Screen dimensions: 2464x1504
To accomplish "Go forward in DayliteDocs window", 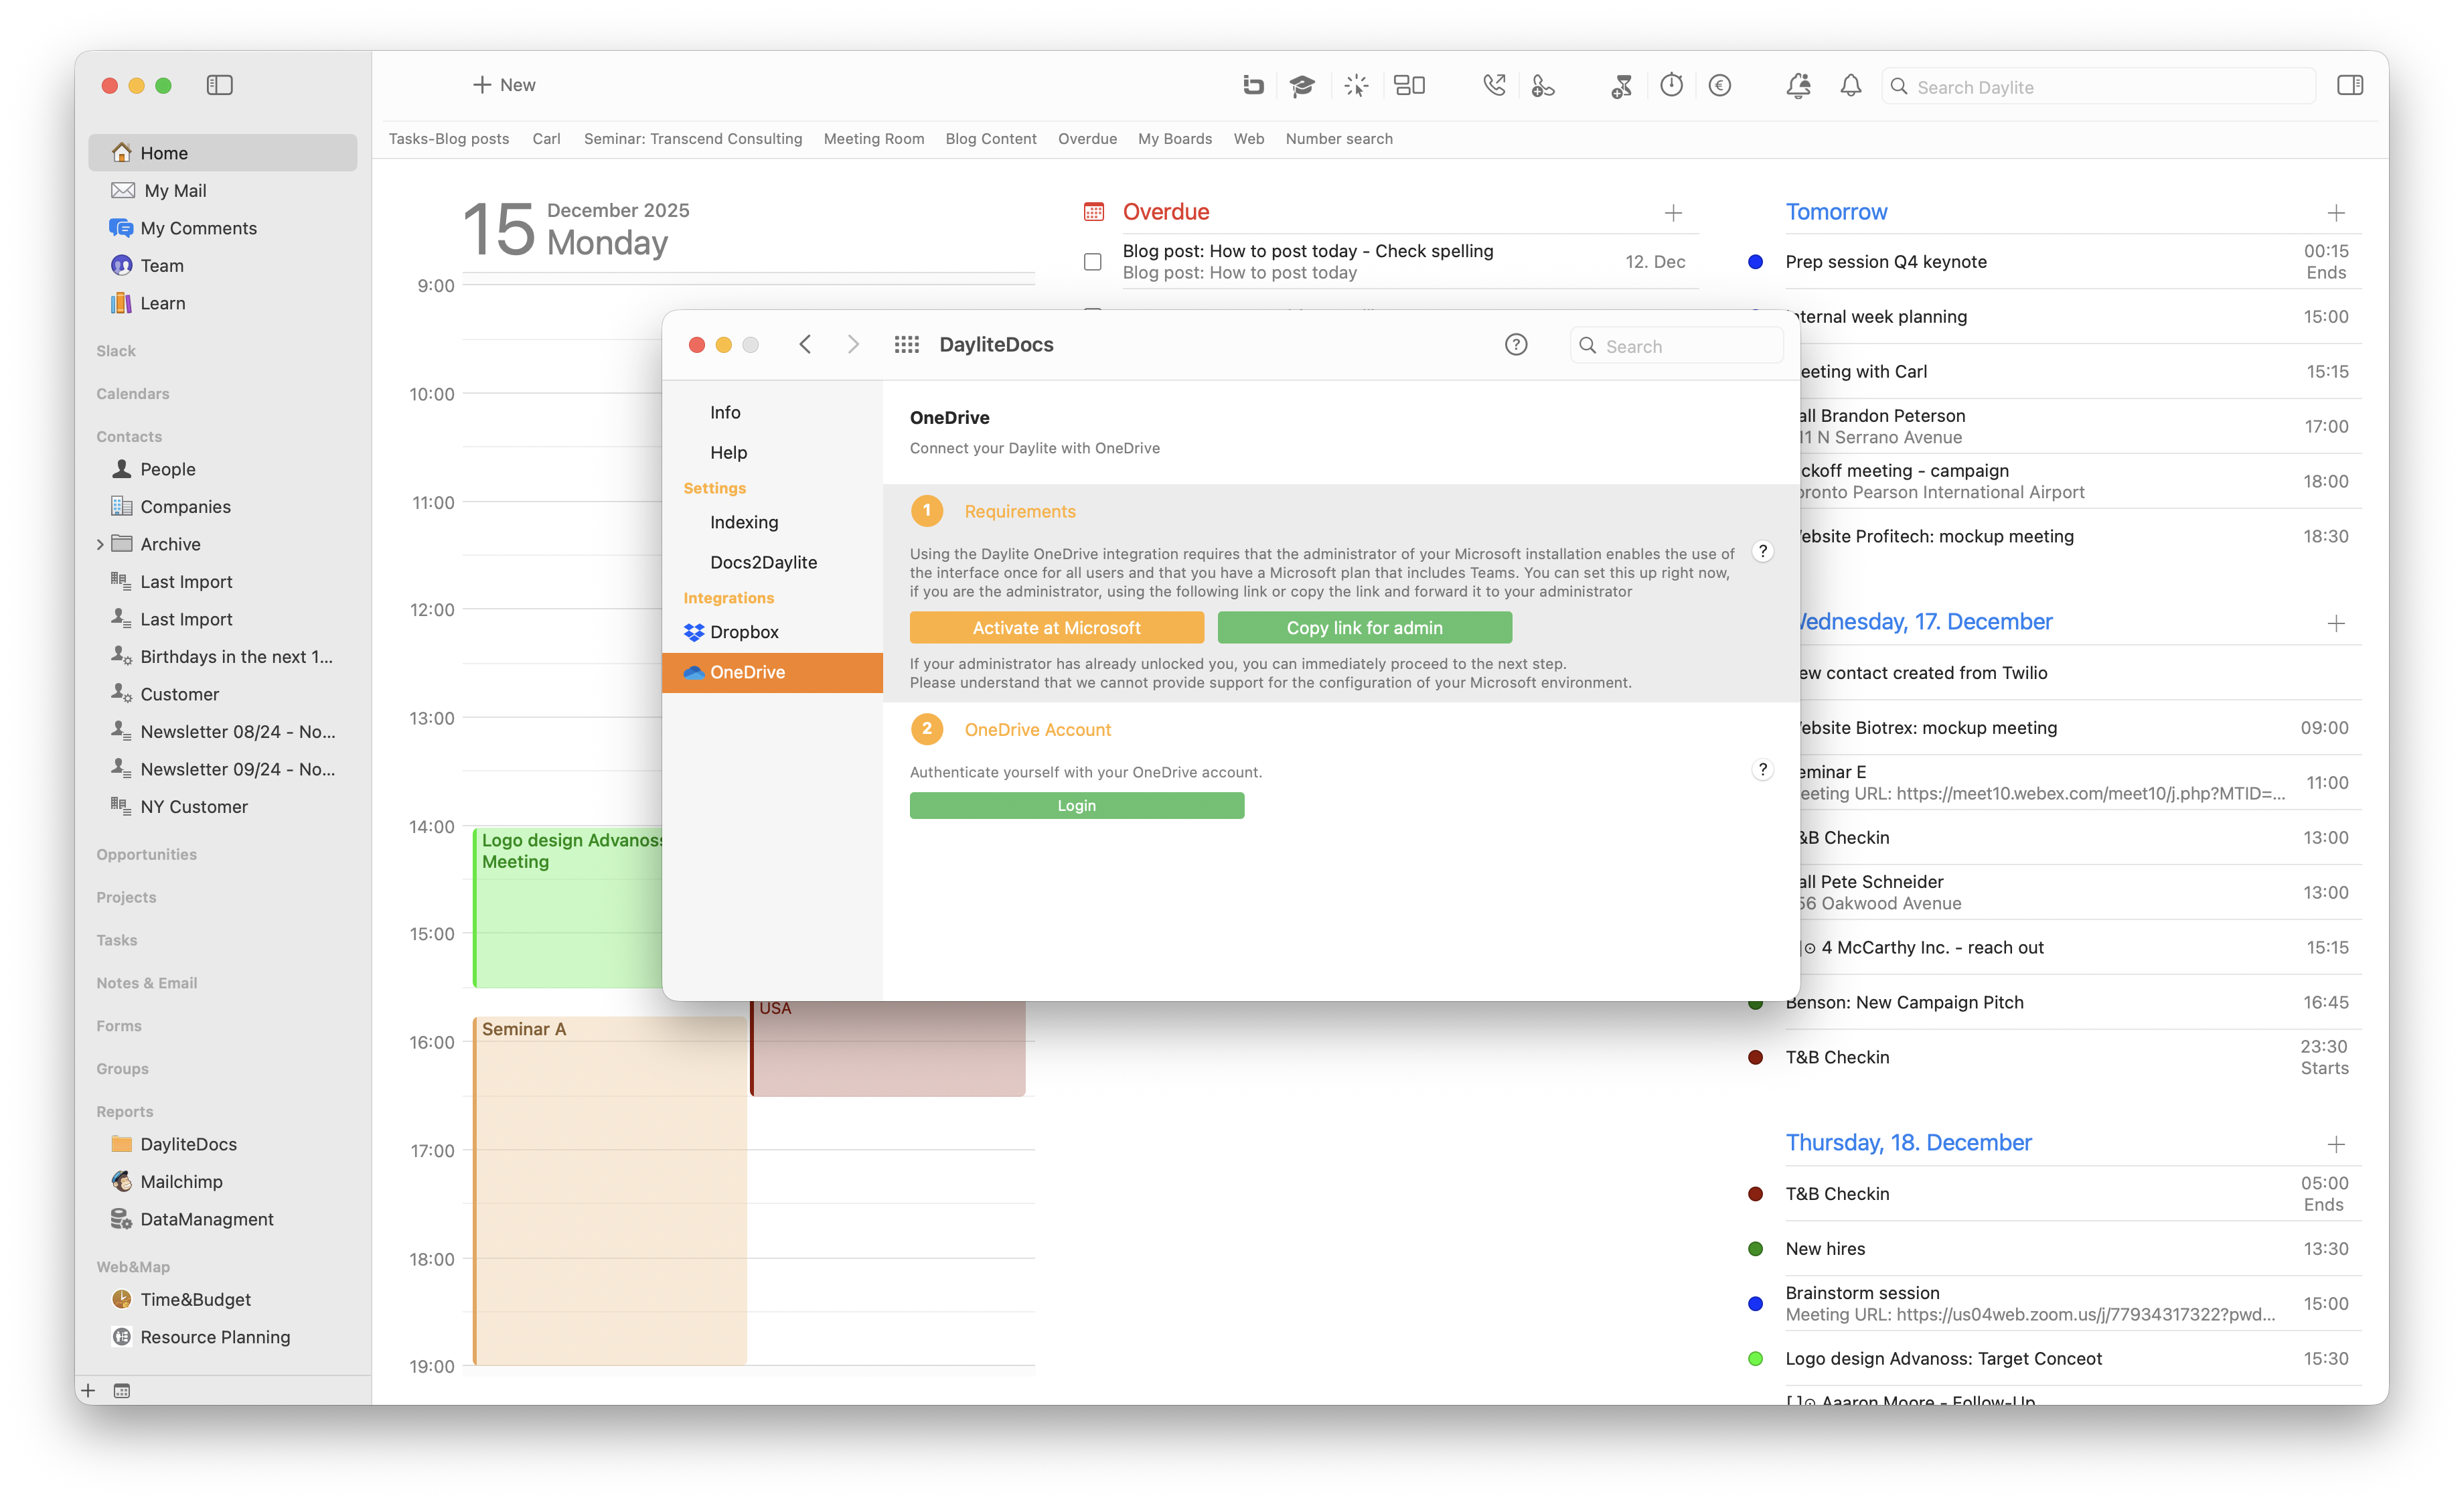I will (x=853, y=345).
